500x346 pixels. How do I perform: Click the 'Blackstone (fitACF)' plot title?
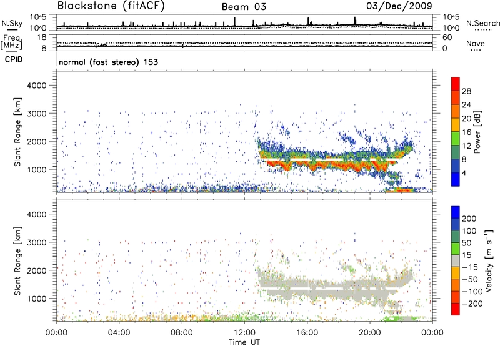[111, 6]
